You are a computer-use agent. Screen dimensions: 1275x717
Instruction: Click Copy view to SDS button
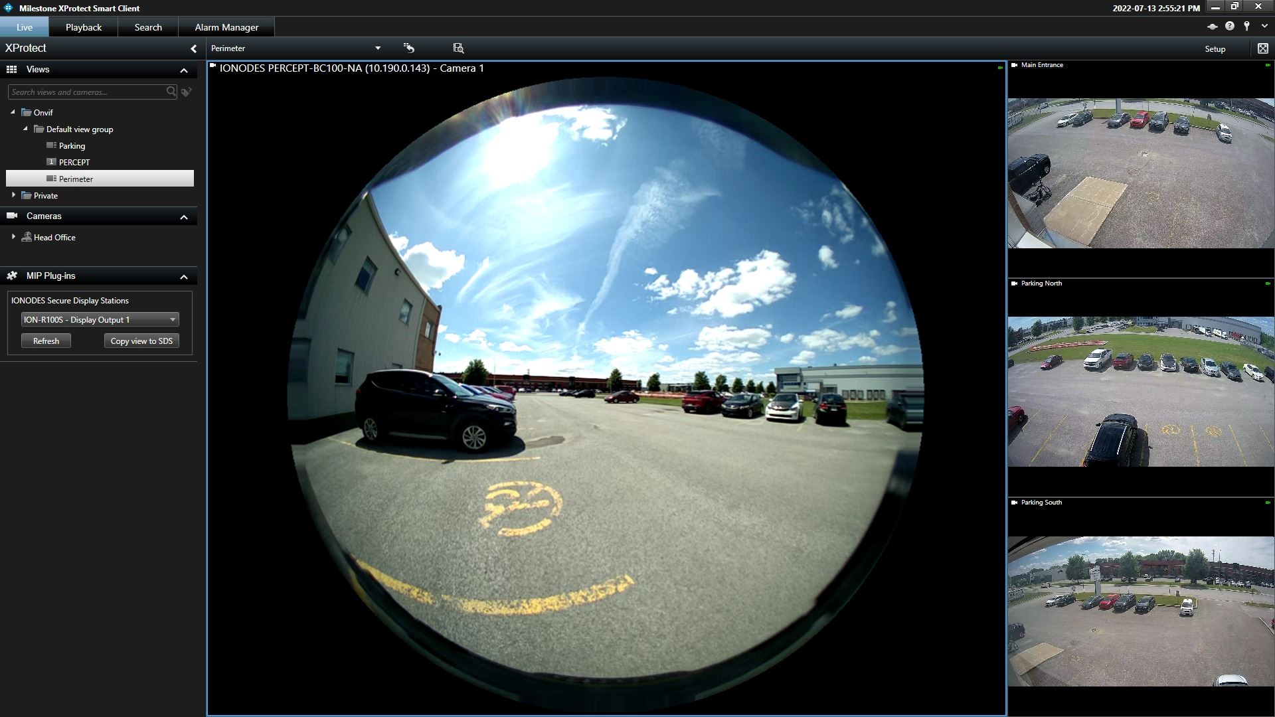pyautogui.click(x=141, y=341)
